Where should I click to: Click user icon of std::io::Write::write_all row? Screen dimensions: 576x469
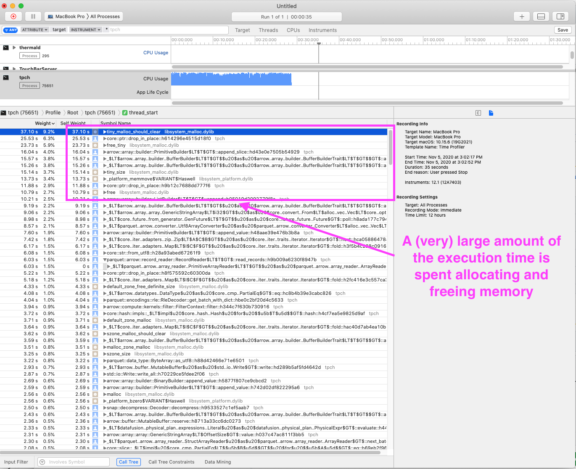click(x=95, y=374)
